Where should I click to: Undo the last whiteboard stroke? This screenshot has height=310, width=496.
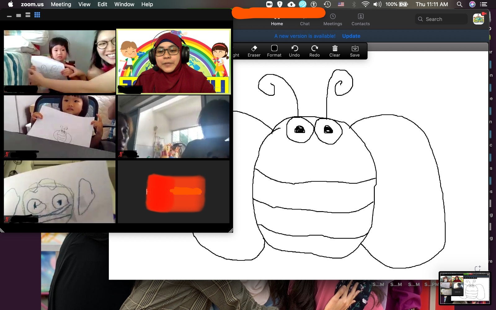click(294, 51)
